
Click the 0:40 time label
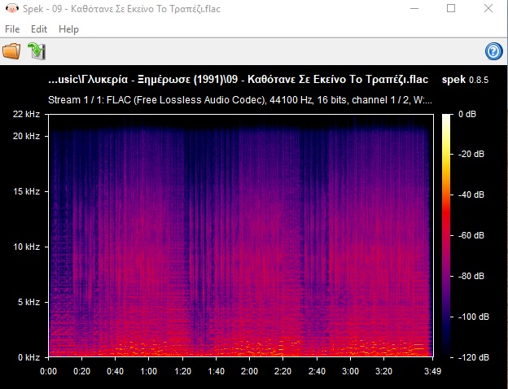[115, 371]
